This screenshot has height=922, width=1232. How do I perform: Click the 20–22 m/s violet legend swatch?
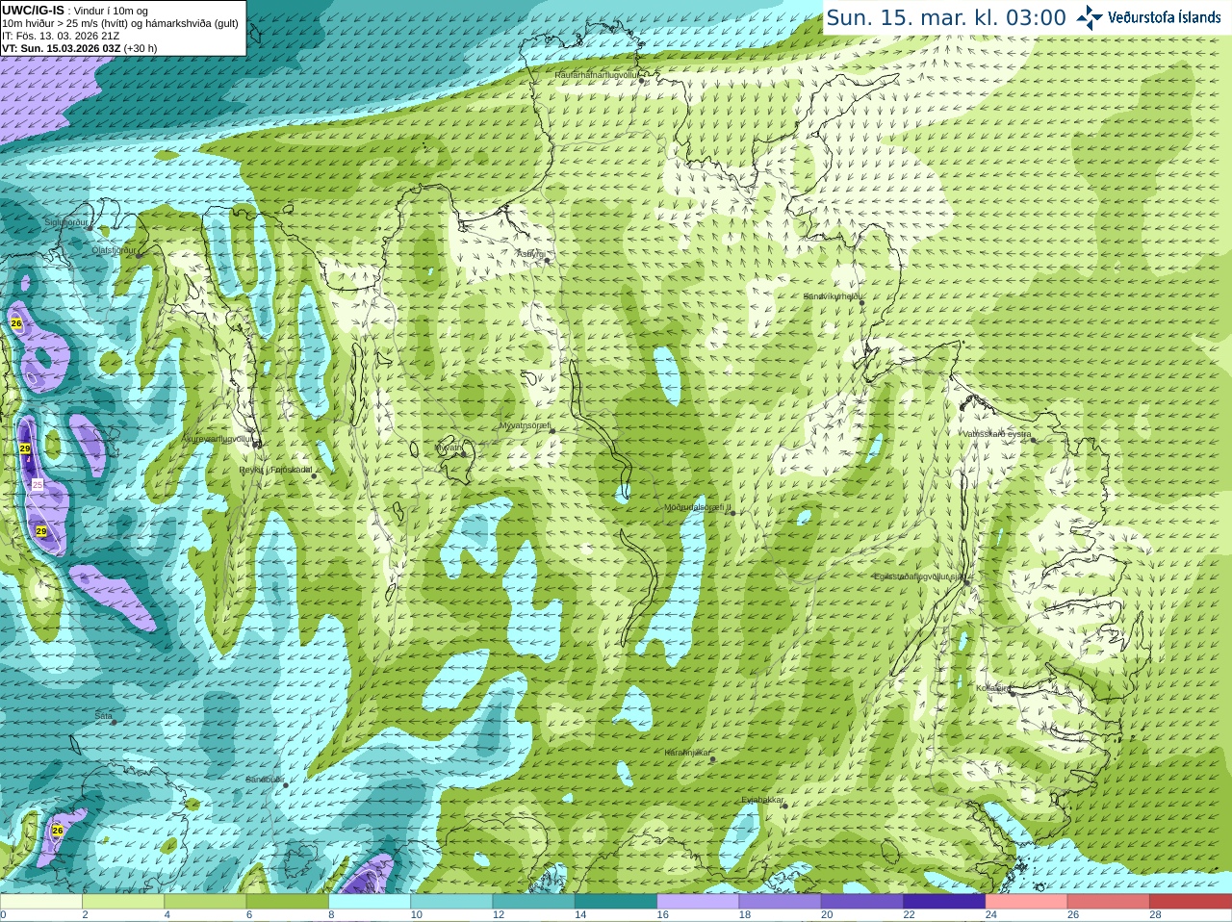pyautogui.click(x=861, y=902)
